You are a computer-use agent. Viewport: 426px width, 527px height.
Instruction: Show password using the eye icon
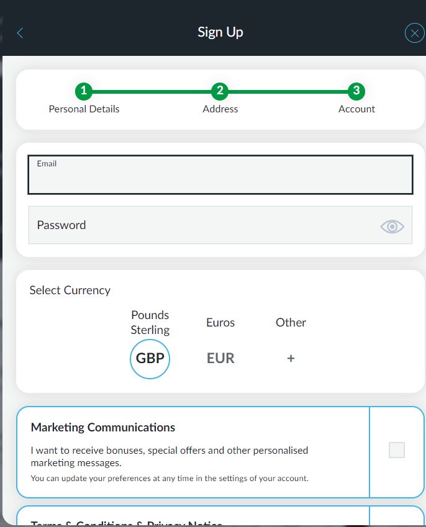392,227
